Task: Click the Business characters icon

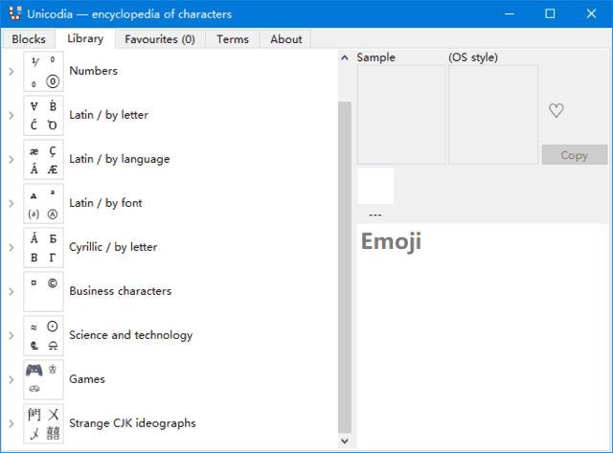Action: pyautogui.click(x=44, y=291)
